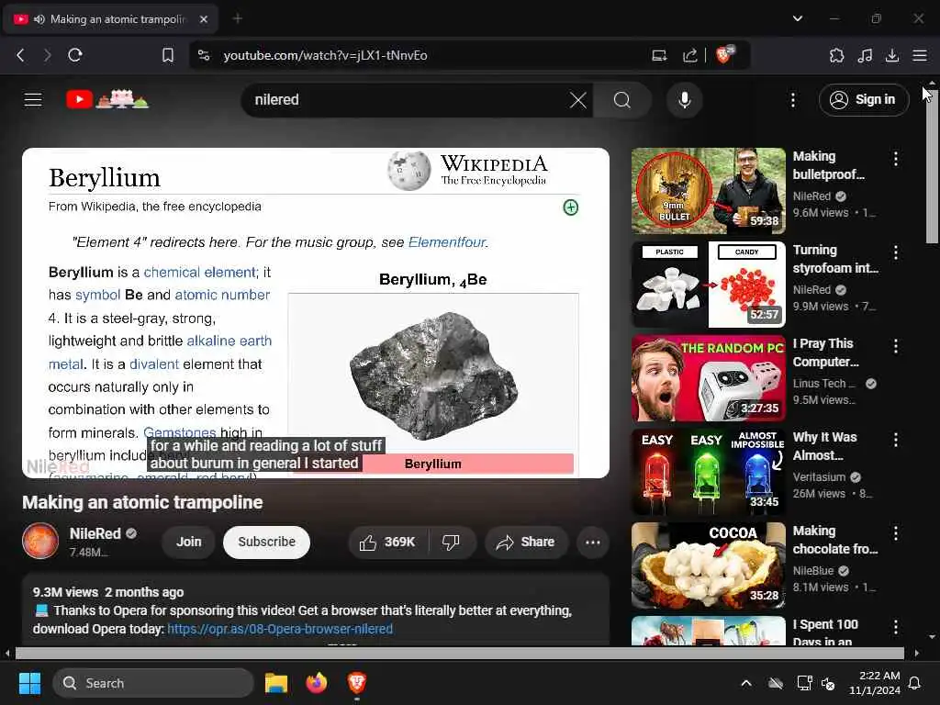The height and width of the screenshot is (705, 940).
Task: Click the Share button
Action: point(526,542)
